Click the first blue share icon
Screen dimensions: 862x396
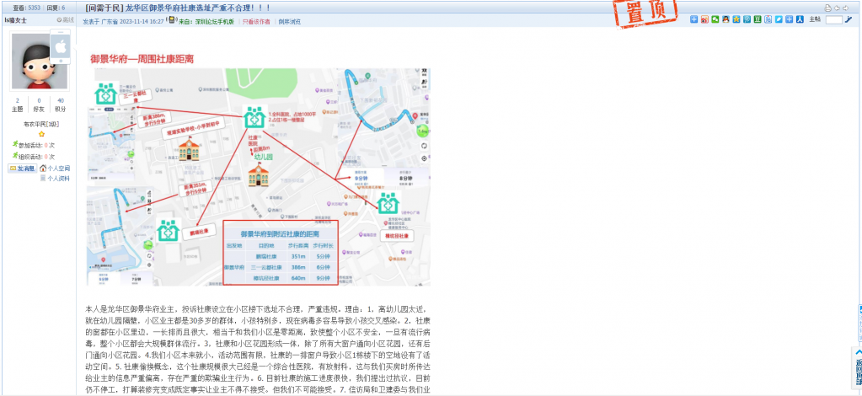click(693, 19)
